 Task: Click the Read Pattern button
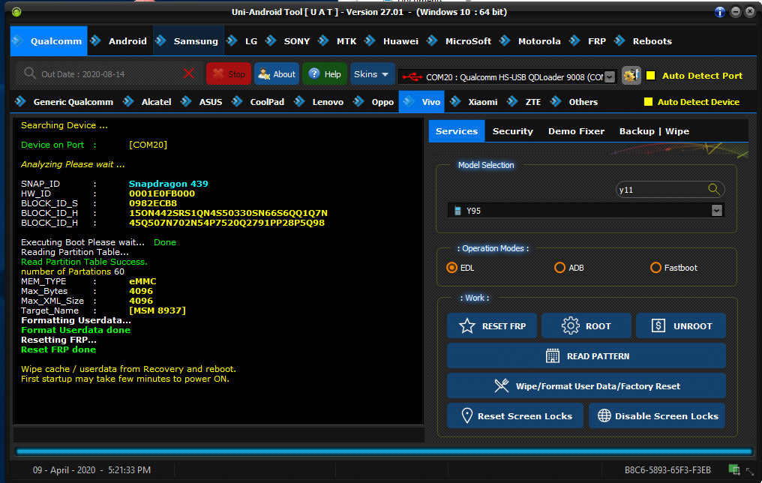pos(586,356)
